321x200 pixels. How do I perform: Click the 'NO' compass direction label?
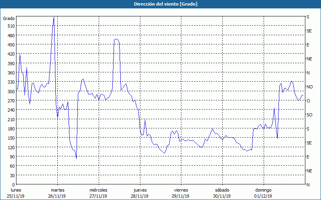pyautogui.click(x=309, y=87)
